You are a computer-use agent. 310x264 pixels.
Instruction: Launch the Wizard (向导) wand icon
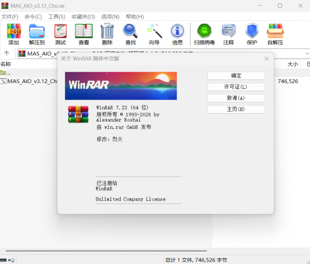coord(154,34)
